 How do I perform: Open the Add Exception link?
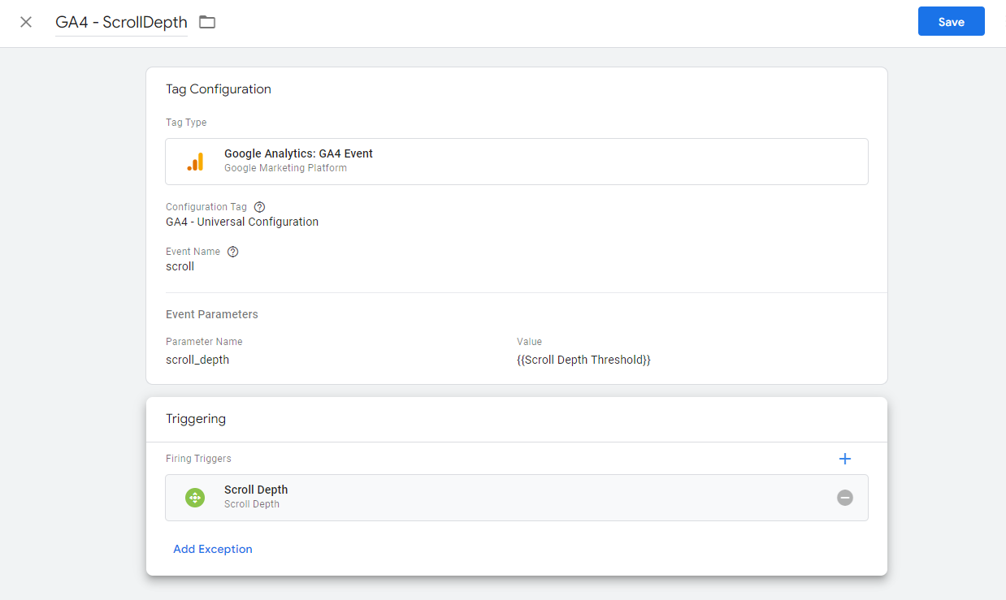pyautogui.click(x=212, y=549)
